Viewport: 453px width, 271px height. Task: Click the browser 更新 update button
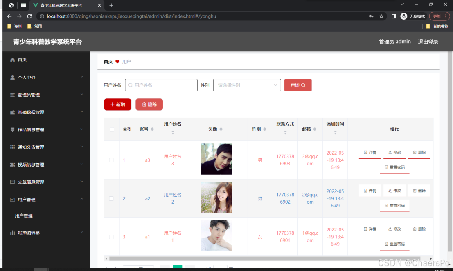point(439,16)
